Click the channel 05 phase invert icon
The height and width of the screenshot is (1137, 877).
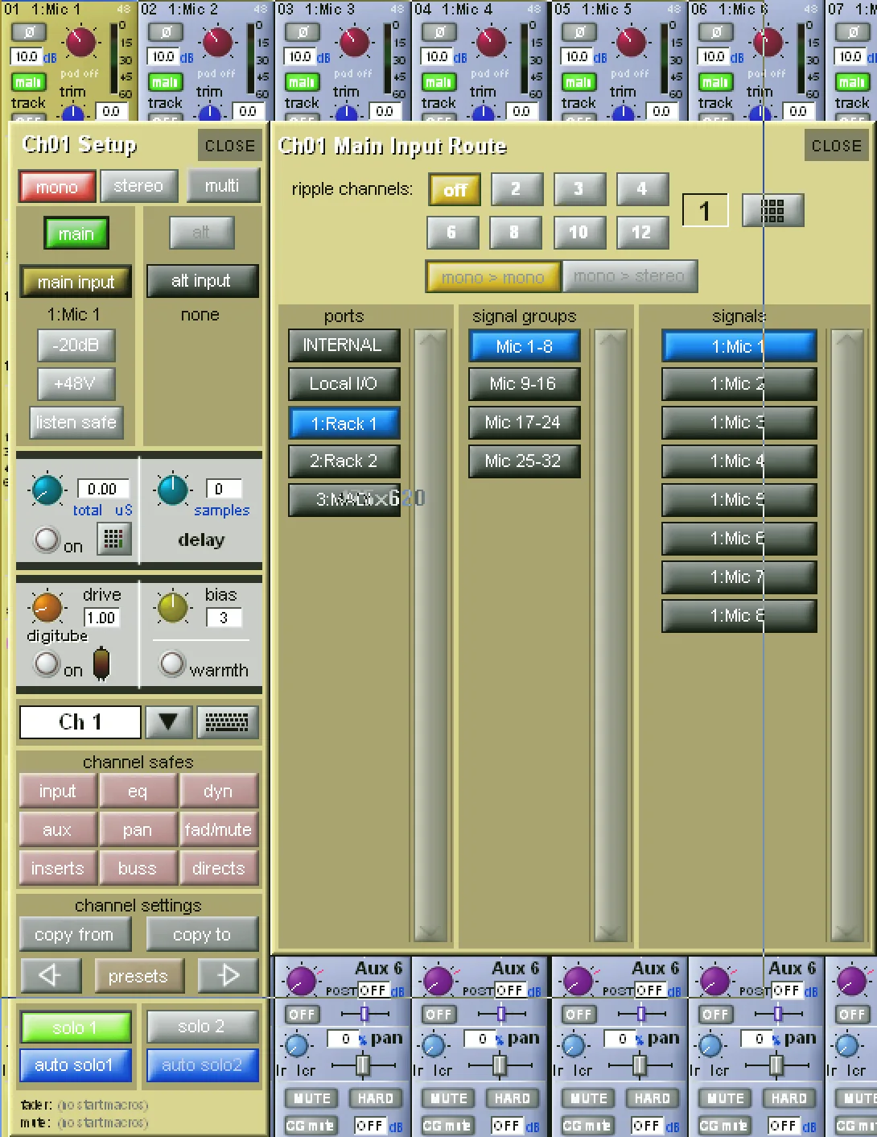click(x=579, y=33)
